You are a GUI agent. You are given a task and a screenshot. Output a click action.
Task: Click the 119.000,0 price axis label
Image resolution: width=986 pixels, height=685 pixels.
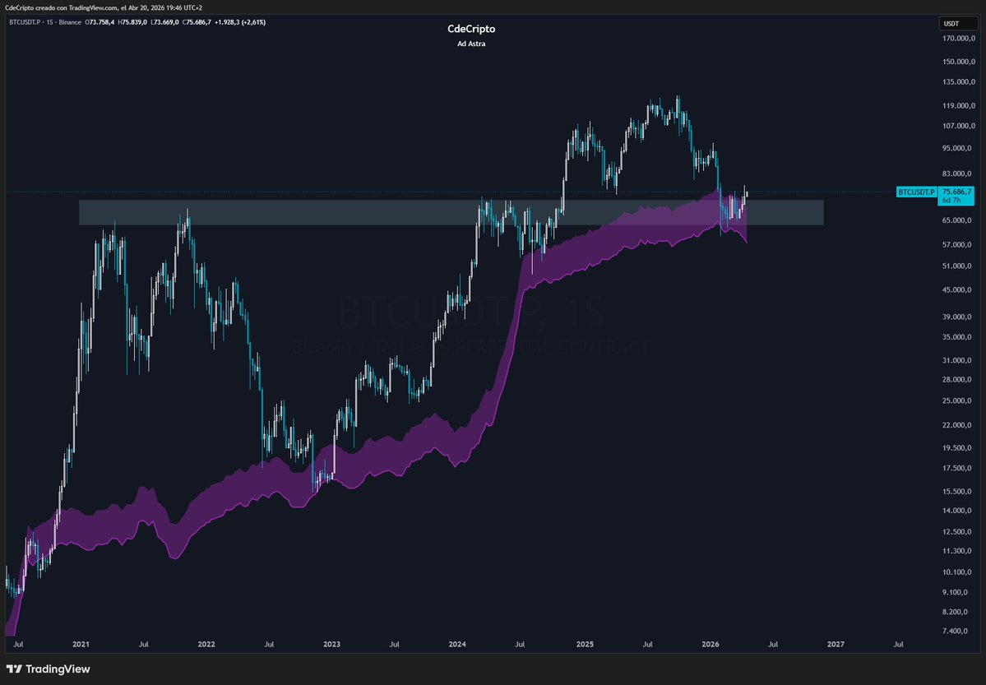pyautogui.click(x=958, y=106)
